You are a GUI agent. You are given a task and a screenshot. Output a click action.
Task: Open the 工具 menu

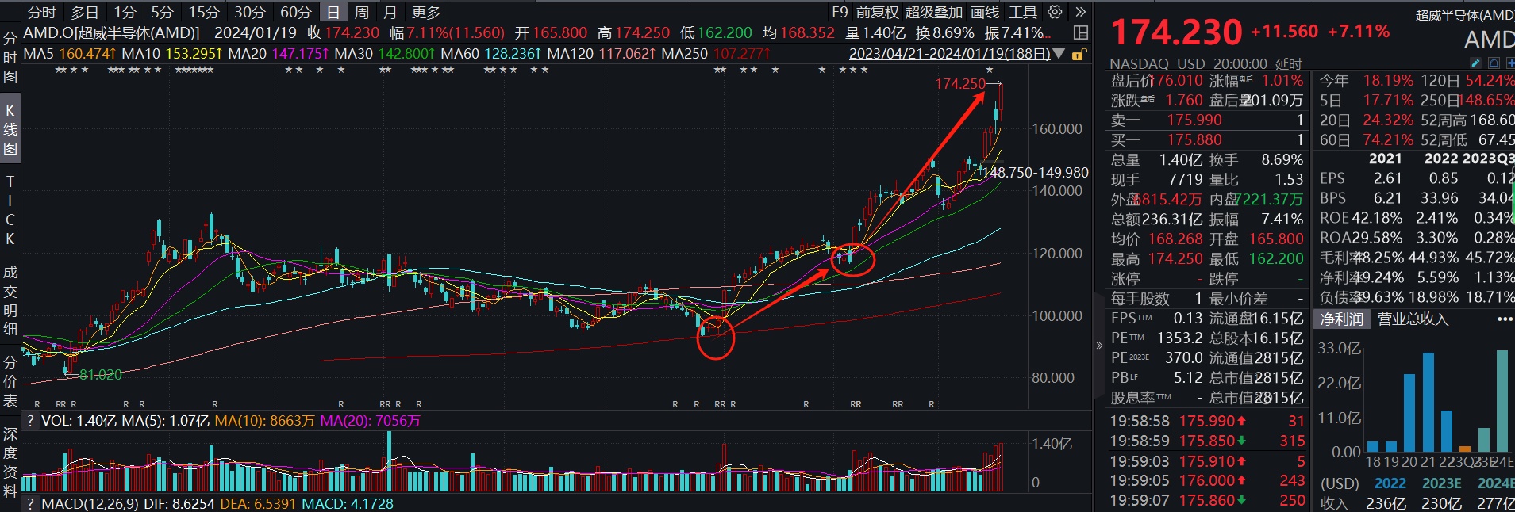(1023, 12)
